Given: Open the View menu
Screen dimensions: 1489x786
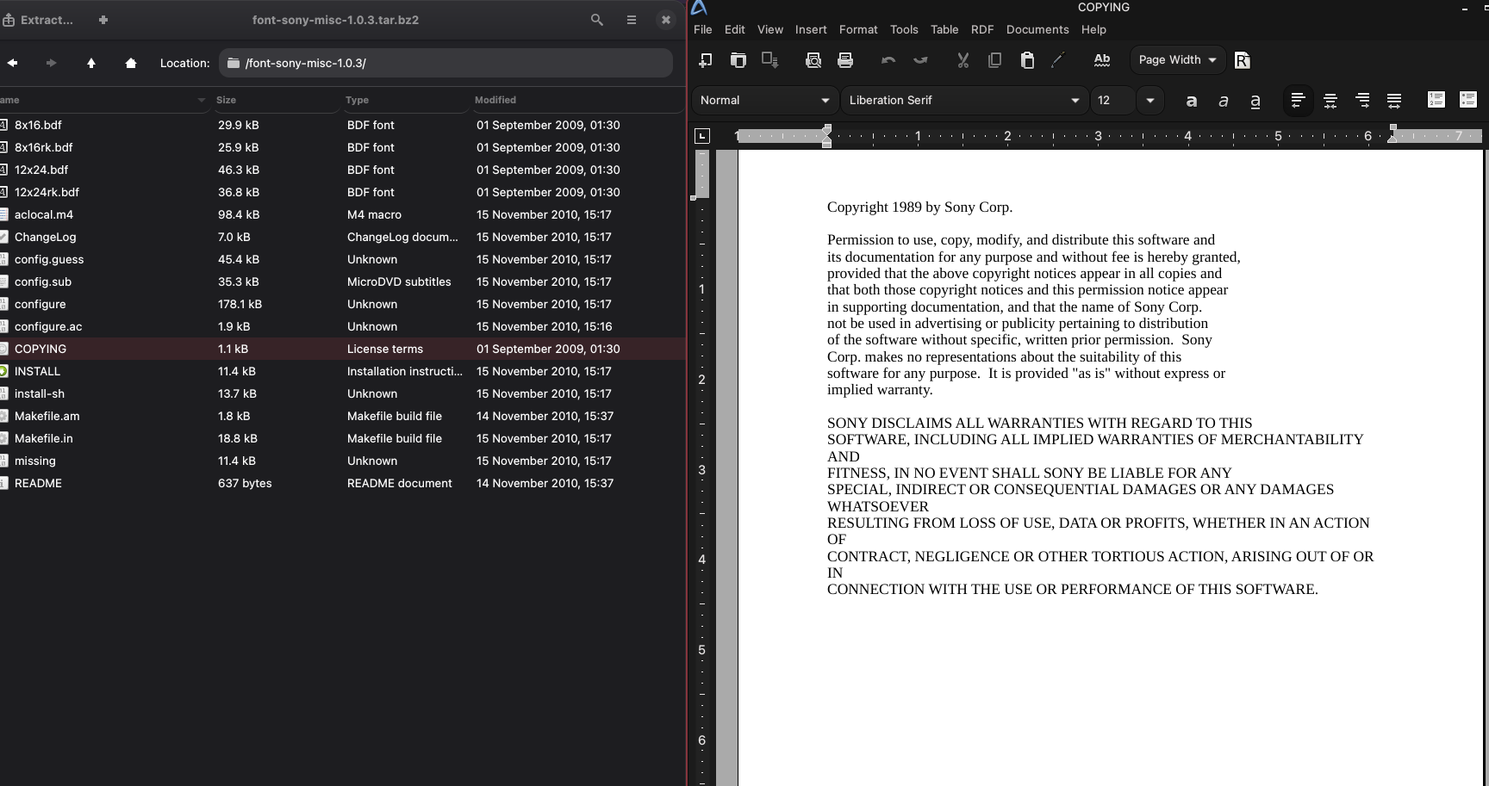Looking at the screenshot, I should point(770,29).
